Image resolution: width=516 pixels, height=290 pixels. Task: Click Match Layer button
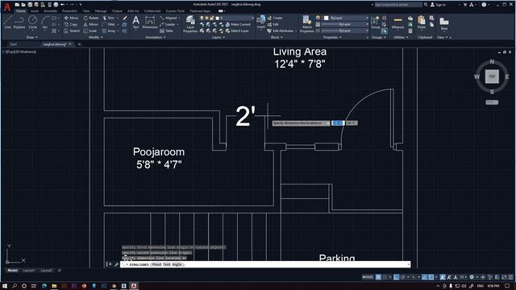237,31
